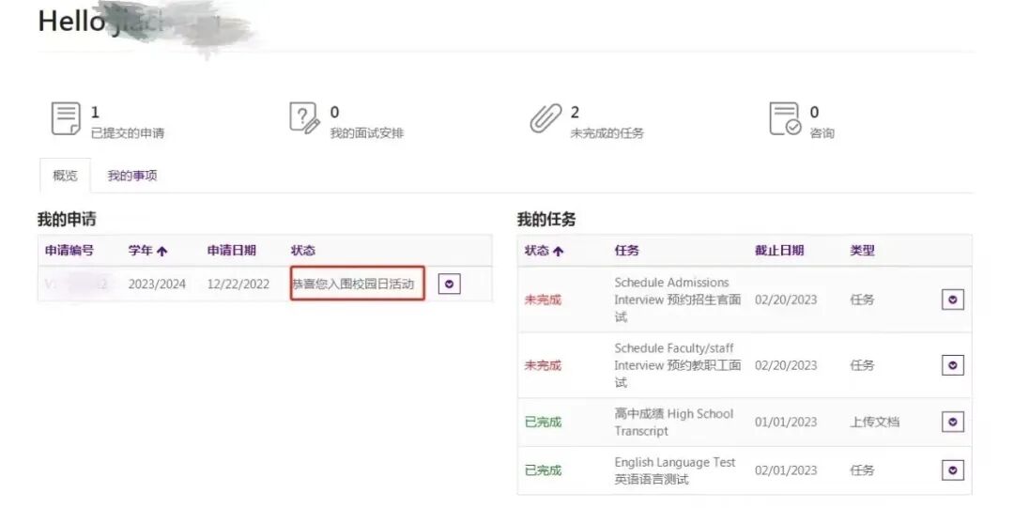
Task: Sort applications by 状态 column header
Action: (302, 251)
